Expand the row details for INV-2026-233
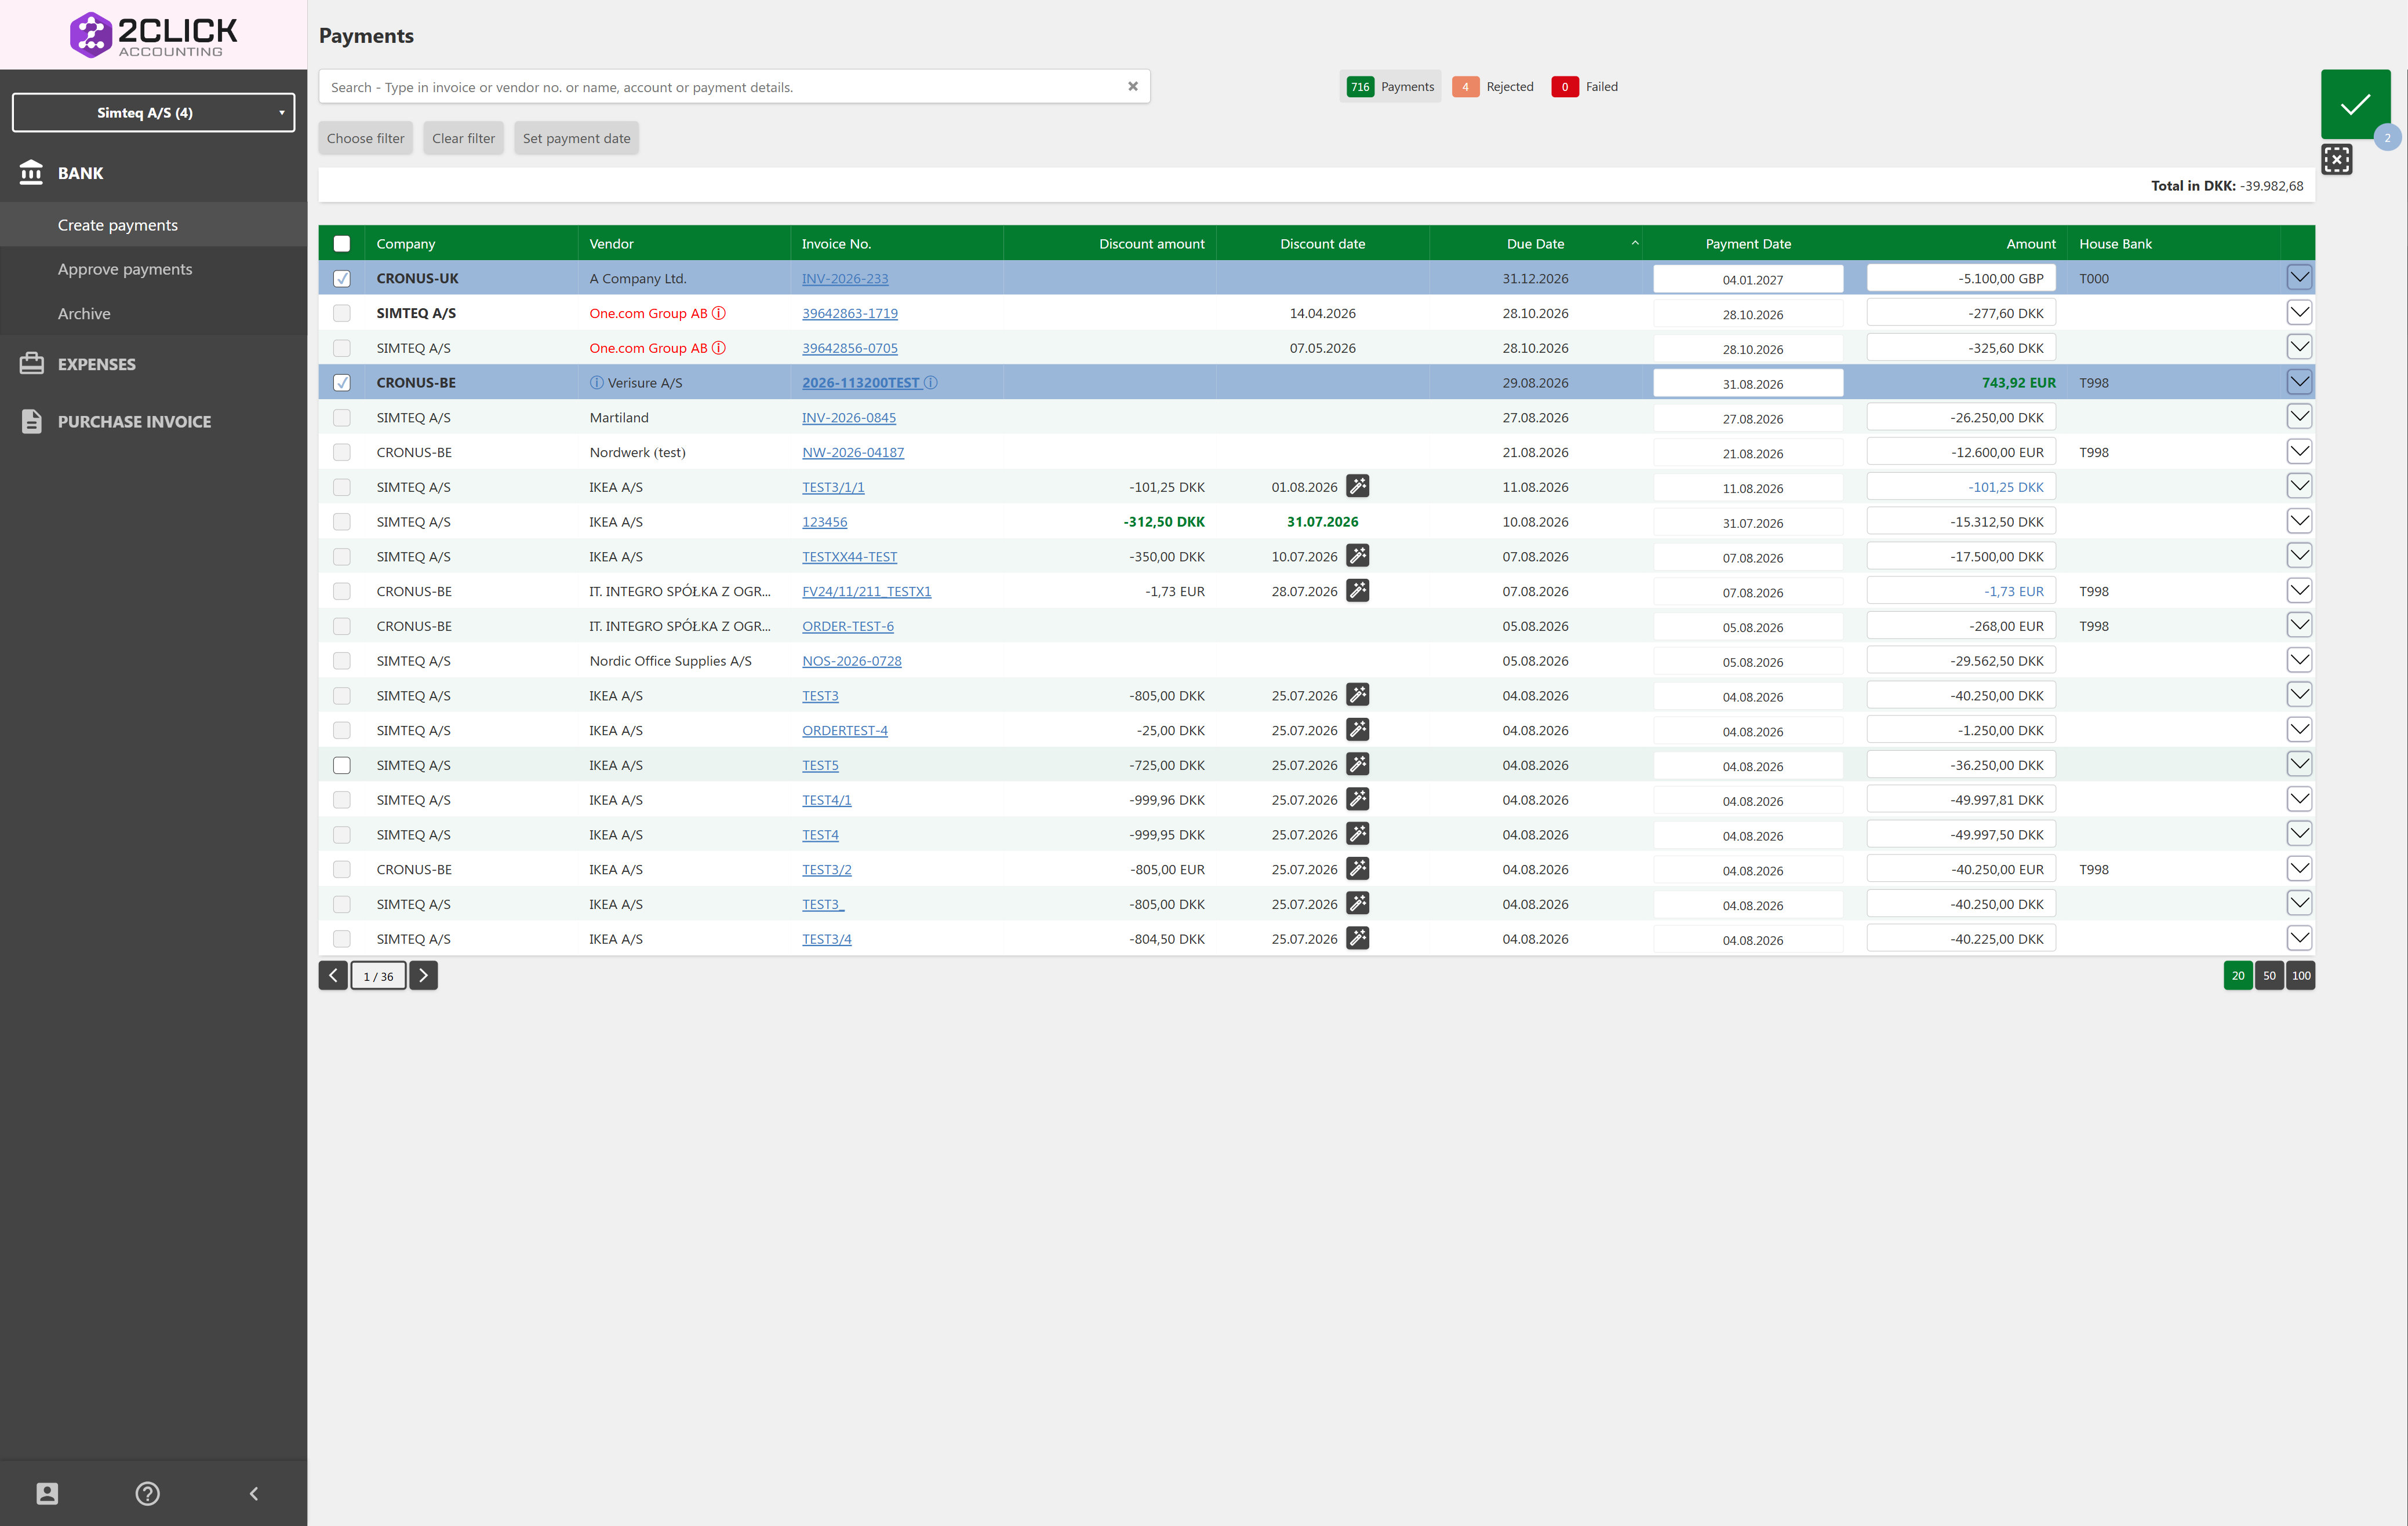The height and width of the screenshot is (1526, 2408). (2299, 278)
